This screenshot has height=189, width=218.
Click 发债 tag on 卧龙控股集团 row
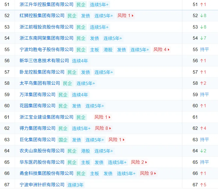click(85, 72)
